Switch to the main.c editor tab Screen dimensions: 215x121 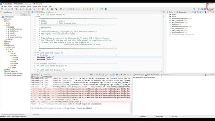[52, 12]
